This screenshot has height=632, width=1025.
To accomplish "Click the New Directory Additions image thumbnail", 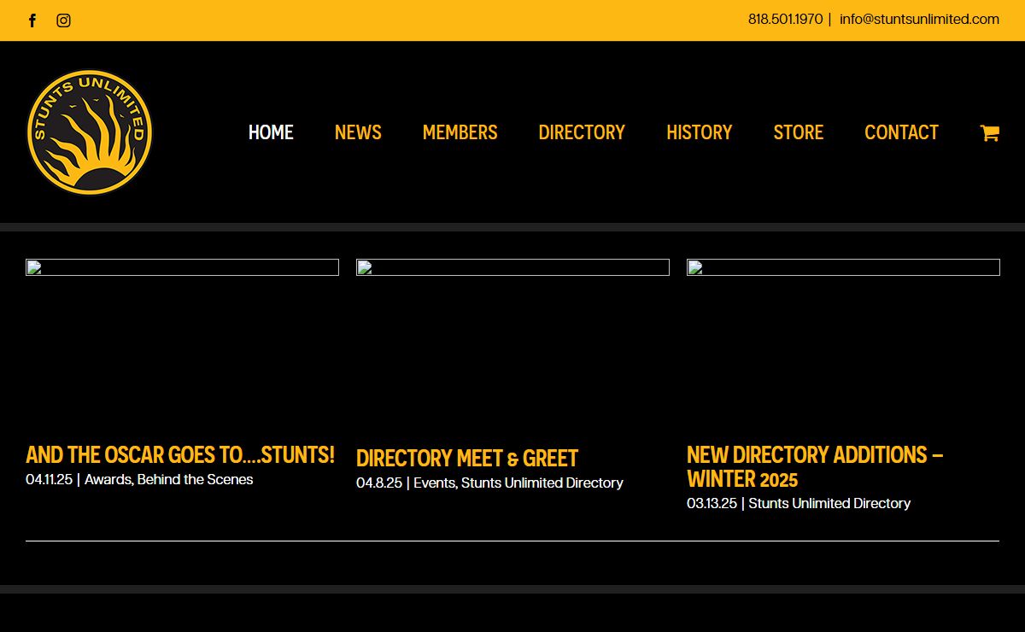I will [843, 267].
